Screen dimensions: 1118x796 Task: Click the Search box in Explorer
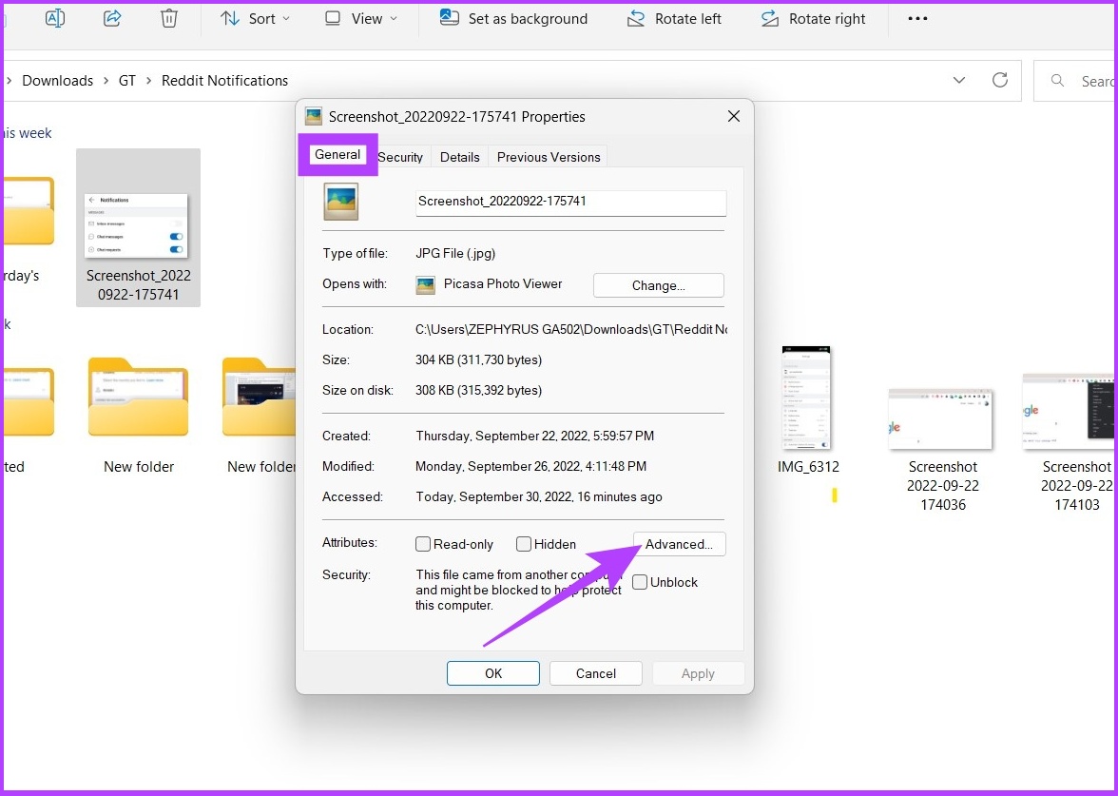pyautogui.click(x=1075, y=81)
